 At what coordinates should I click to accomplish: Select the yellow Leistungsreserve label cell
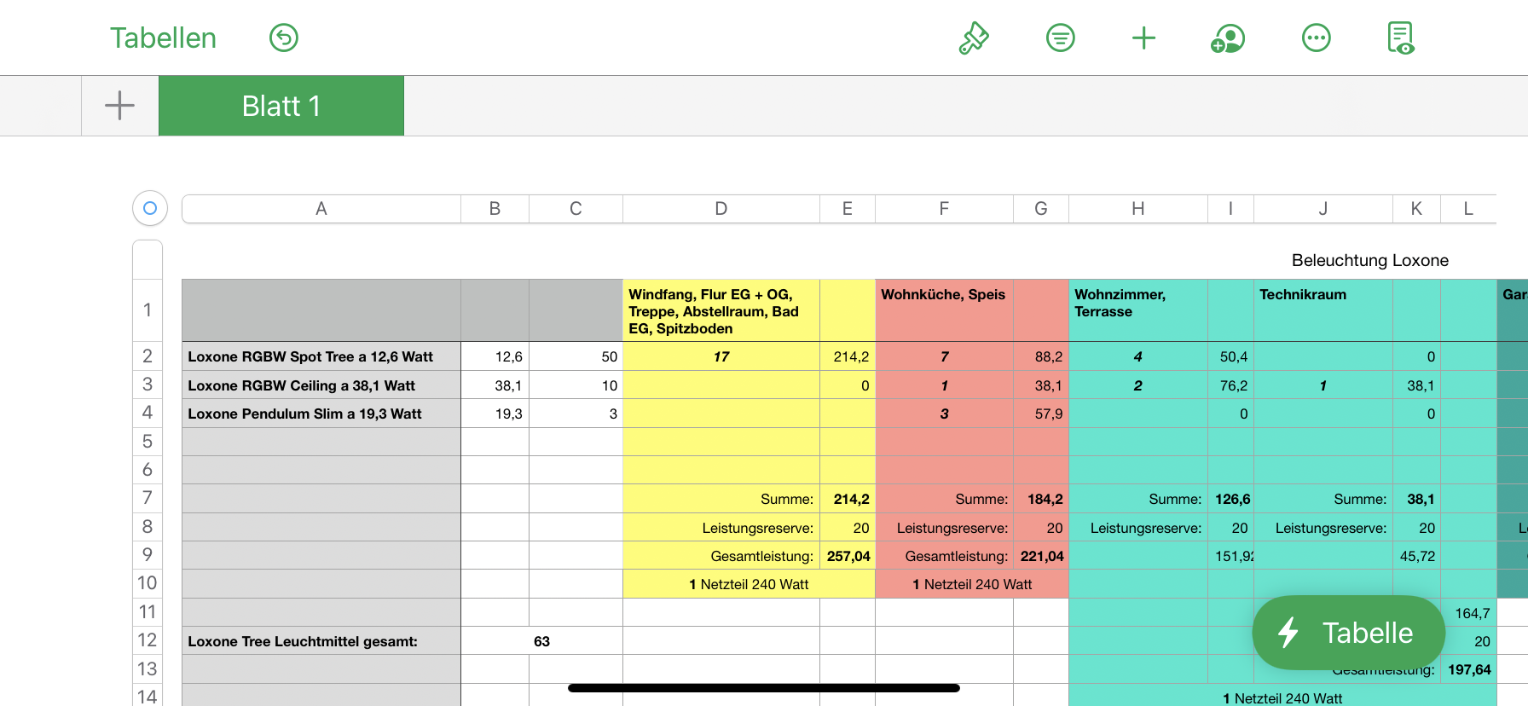(x=721, y=528)
